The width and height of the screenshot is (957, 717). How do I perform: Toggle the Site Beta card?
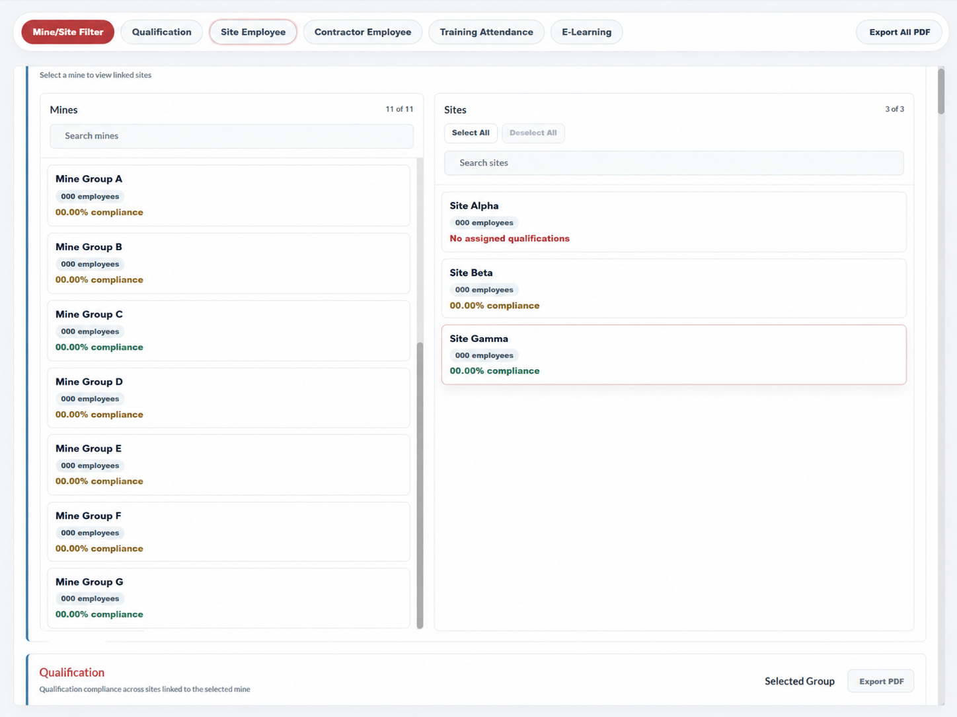click(673, 289)
